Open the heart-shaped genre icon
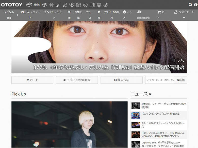Image resolution: width=198 pixels, height=148 pixels. 72,5
